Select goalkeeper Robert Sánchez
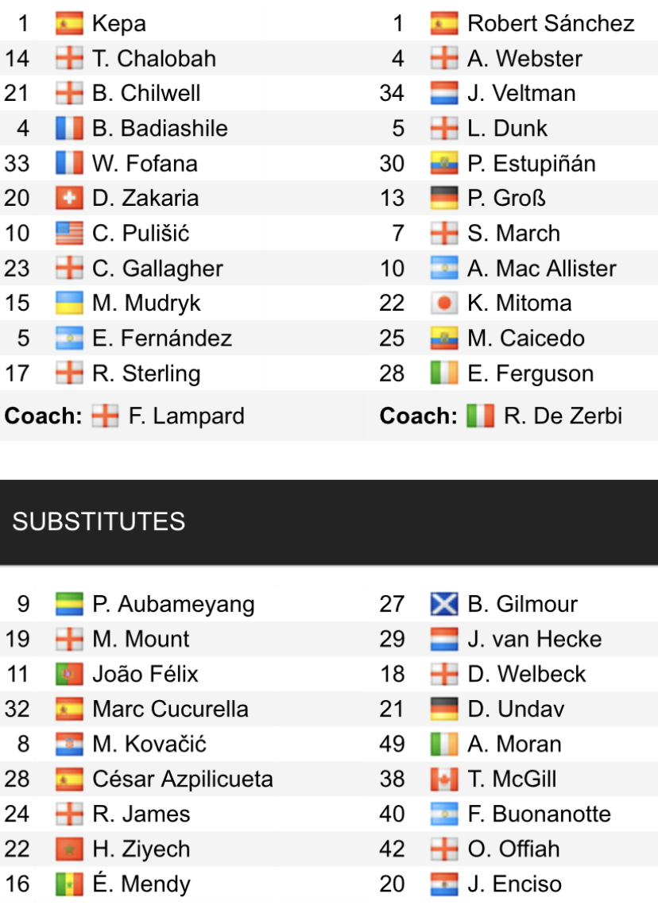The image size is (658, 917). click(x=551, y=23)
